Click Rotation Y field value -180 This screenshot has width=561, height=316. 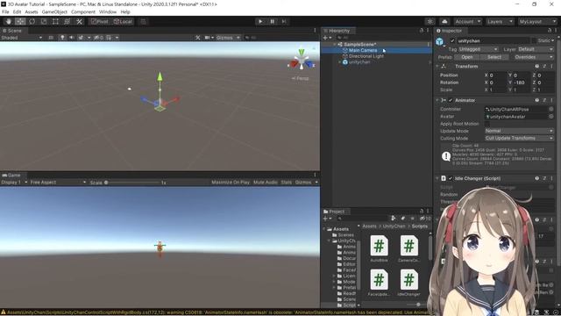pyautogui.click(x=522, y=83)
